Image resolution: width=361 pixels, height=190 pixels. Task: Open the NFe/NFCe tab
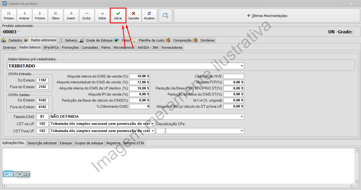pyautogui.click(x=51, y=47)
